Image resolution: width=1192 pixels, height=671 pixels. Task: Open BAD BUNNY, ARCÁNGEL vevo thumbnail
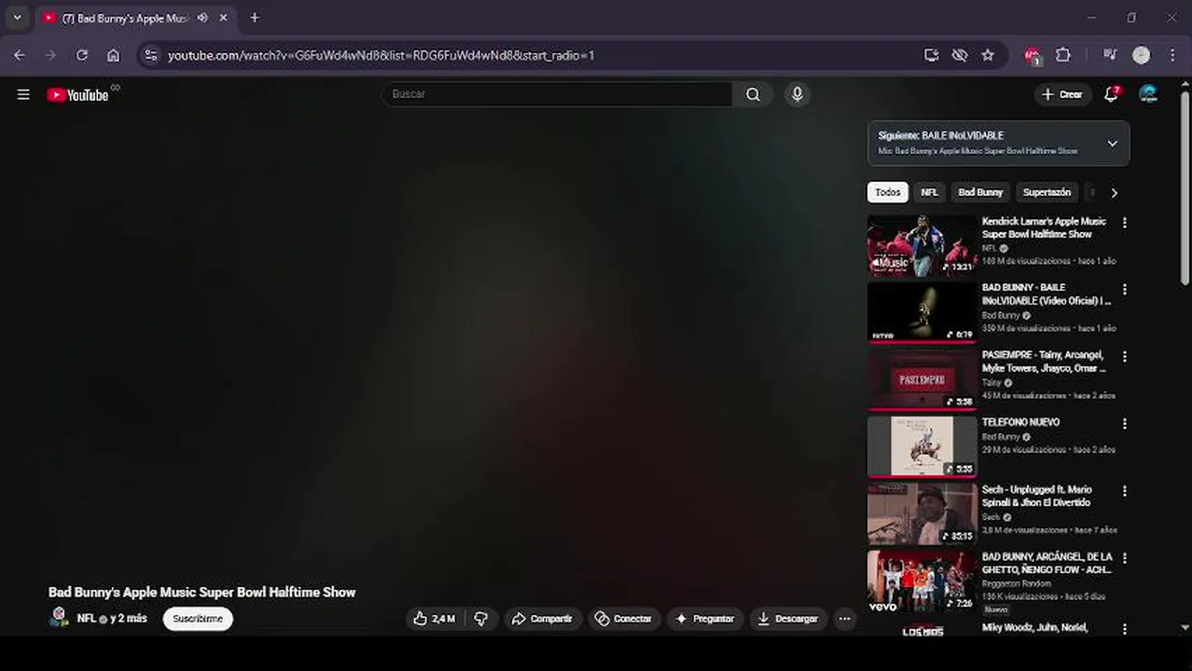coord(922,582)
